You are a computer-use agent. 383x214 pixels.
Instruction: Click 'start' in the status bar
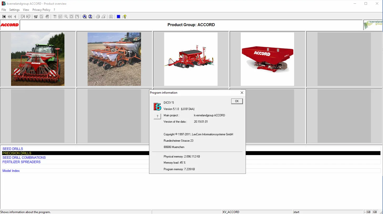pos(297,212)
